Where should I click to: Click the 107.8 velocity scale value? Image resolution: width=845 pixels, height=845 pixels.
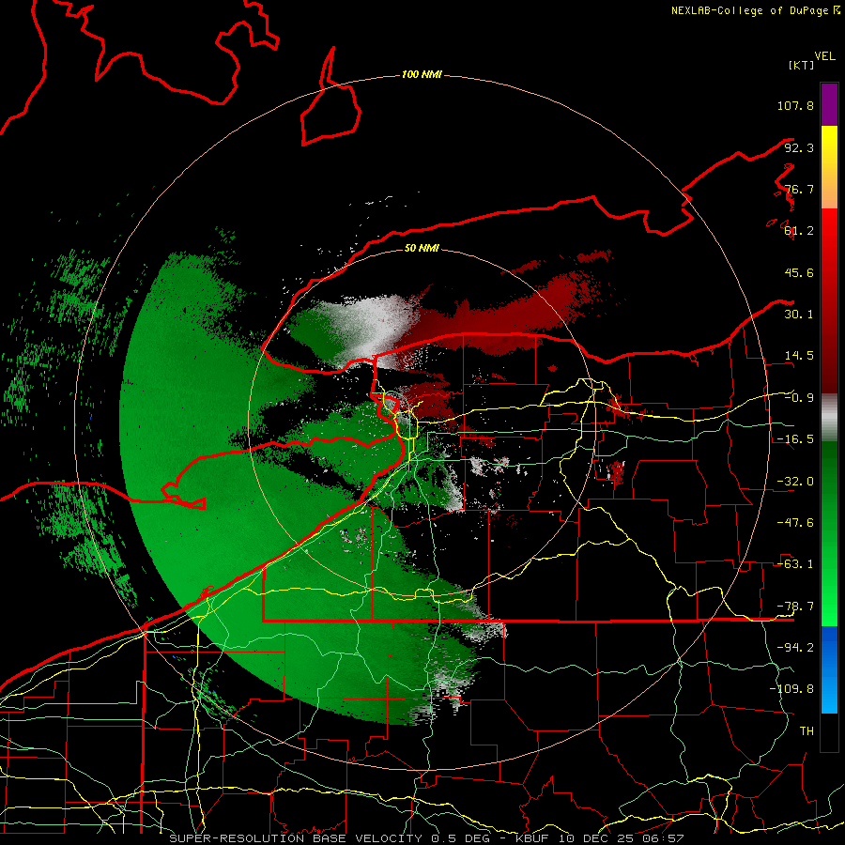pyautogui.click(x=795, y=105)
